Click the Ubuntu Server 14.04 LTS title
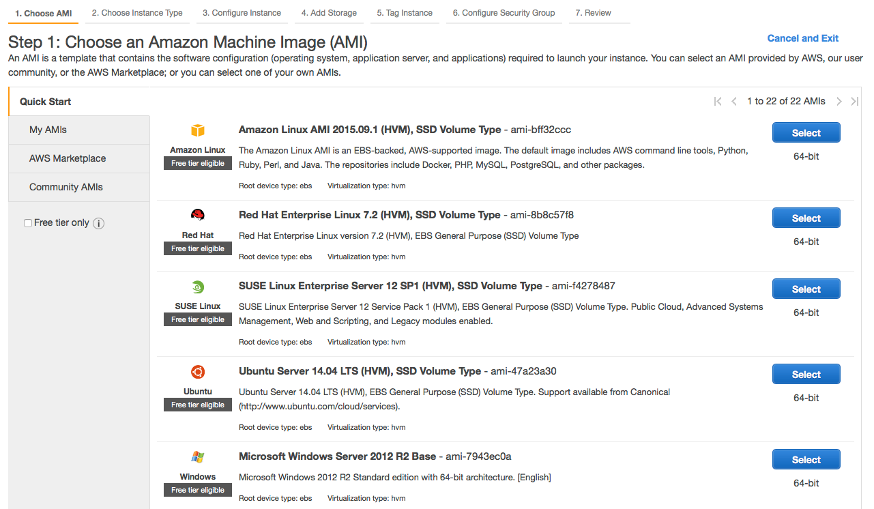Image resolution: width=874 pixels, height=509 pixels. [x=360, y=371]
